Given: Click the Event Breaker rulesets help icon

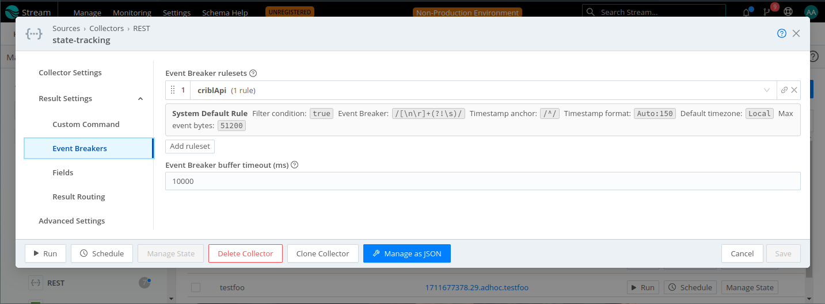Looking at the screenshot, I should coord(253,74).
